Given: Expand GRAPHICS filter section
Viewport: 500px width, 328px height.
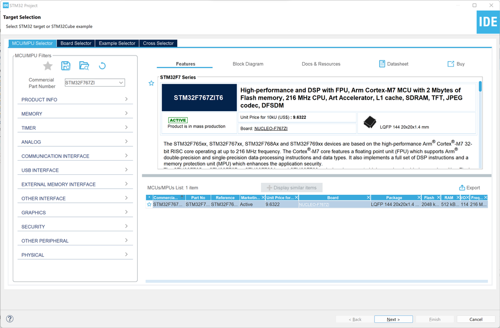Looking at the screenshot, I should pos(75,212).
